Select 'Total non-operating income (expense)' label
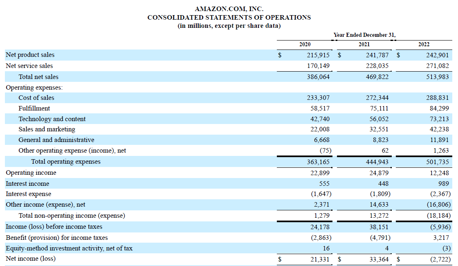 [72, 216]
